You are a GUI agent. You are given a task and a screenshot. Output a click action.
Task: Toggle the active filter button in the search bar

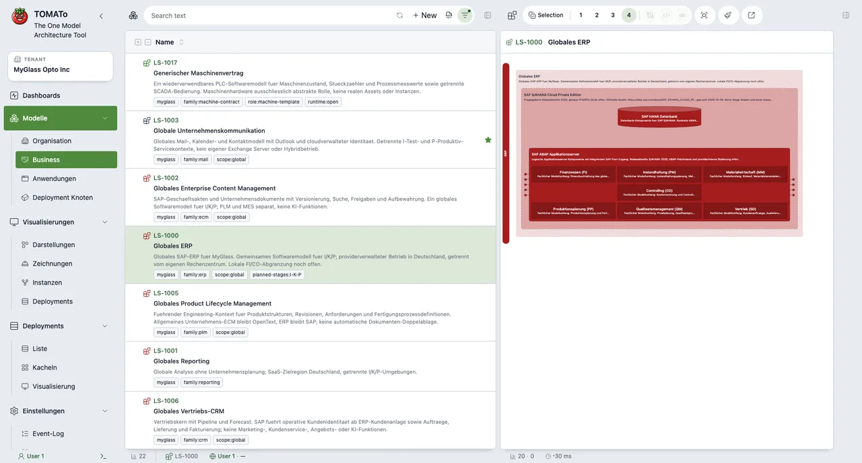pos(465,15)
